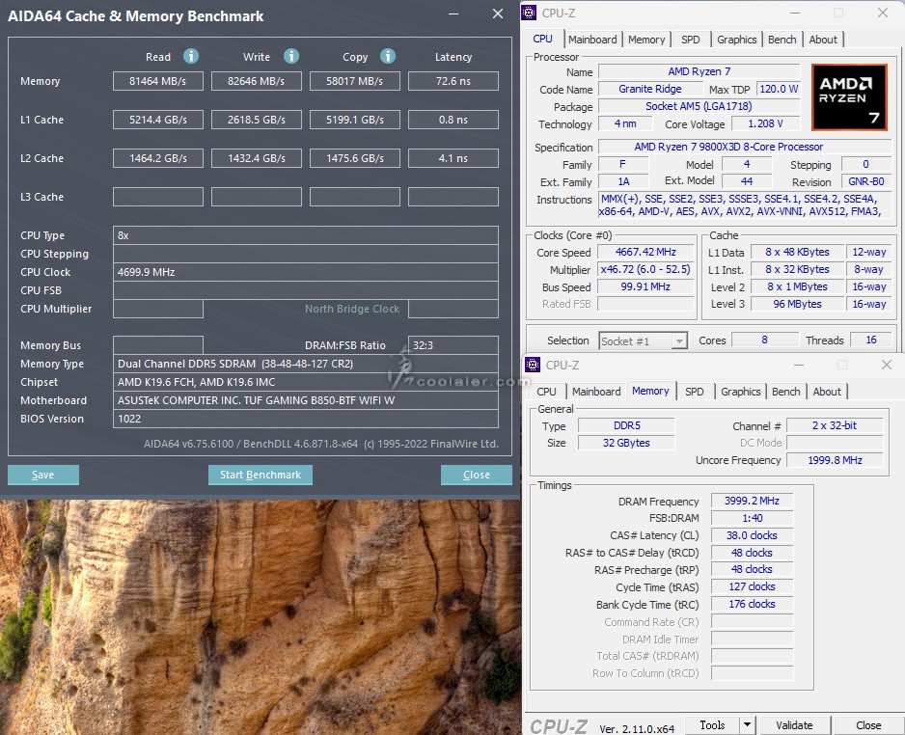Click Memory Copy value 58017 MB/s

[354, 81]
